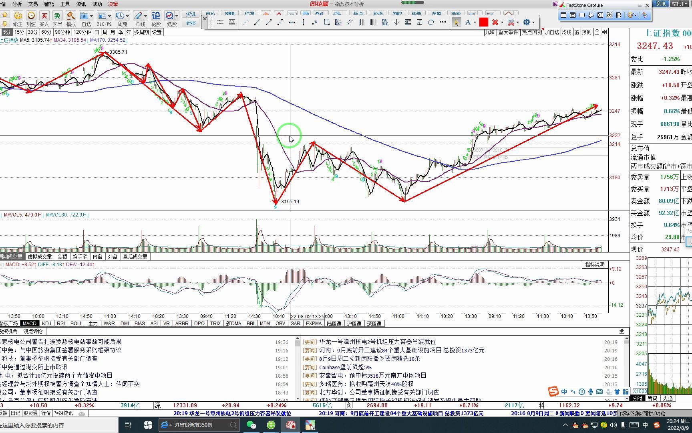692x433 pixels.
Task: Open the 模拟 simulation gavel icon
Action: pyautogui.click(x=71, y=16)
